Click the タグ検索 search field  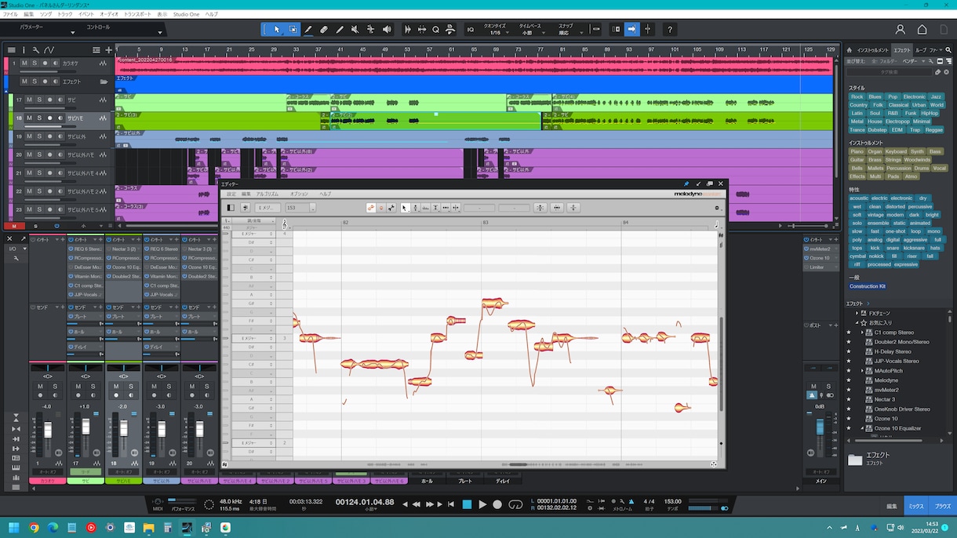pyautogui.click(x=889, y=72)
